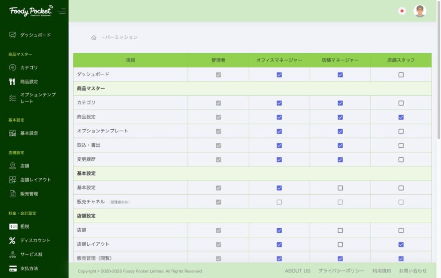Click the ディスカウント percent icon
The height and width of the screenshot is (278, 441).
(12, 241)
